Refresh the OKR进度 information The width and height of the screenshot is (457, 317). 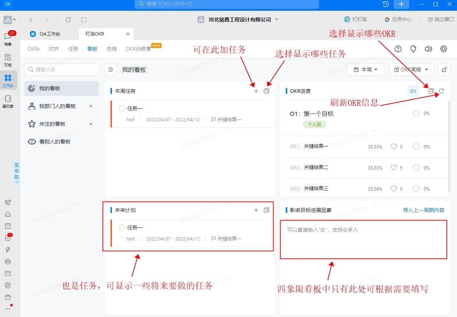point(441,91)
